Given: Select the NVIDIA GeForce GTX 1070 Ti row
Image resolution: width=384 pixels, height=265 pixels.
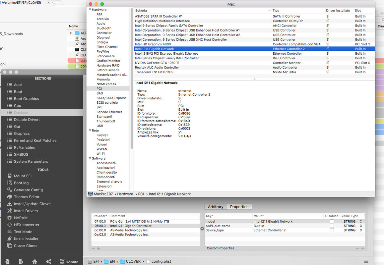Looking at the screenshot, I should click(255, 63).
